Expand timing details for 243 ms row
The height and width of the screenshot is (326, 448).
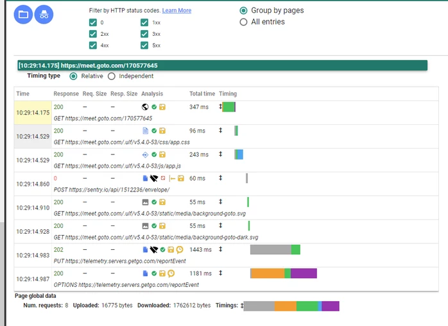click(220, 154)
